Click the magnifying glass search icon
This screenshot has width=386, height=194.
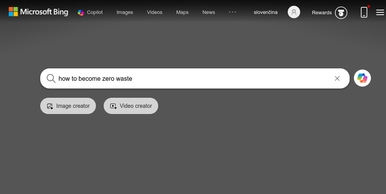[x=51, y=78]
